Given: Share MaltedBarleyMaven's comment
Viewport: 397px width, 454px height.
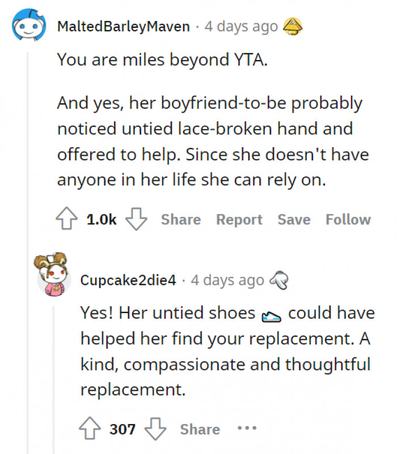Looking at the screenshot, I should point(180,220).
